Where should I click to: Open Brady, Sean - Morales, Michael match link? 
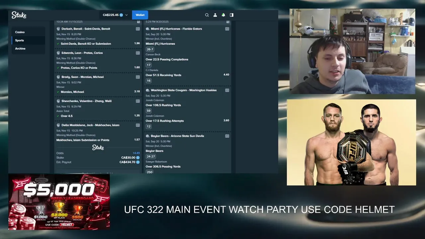click(x=83, y=77)
